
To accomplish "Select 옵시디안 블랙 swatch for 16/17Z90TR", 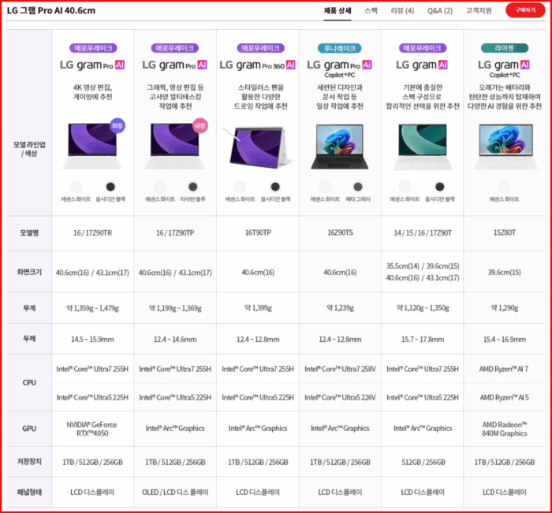I will coord(110,187).
